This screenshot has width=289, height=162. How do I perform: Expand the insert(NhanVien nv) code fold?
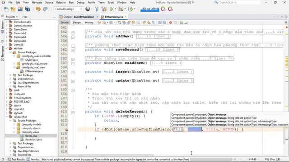tap(73, 72)
